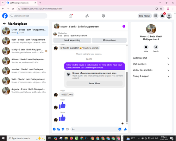
Task: Reload the browser page
Action: pyautogui.click(x=13, y=9)
